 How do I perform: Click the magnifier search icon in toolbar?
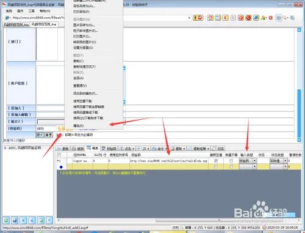pos(284,18)
